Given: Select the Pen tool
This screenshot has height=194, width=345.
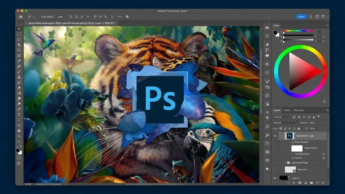Looking at the screenshot, I should coord(19,109).
